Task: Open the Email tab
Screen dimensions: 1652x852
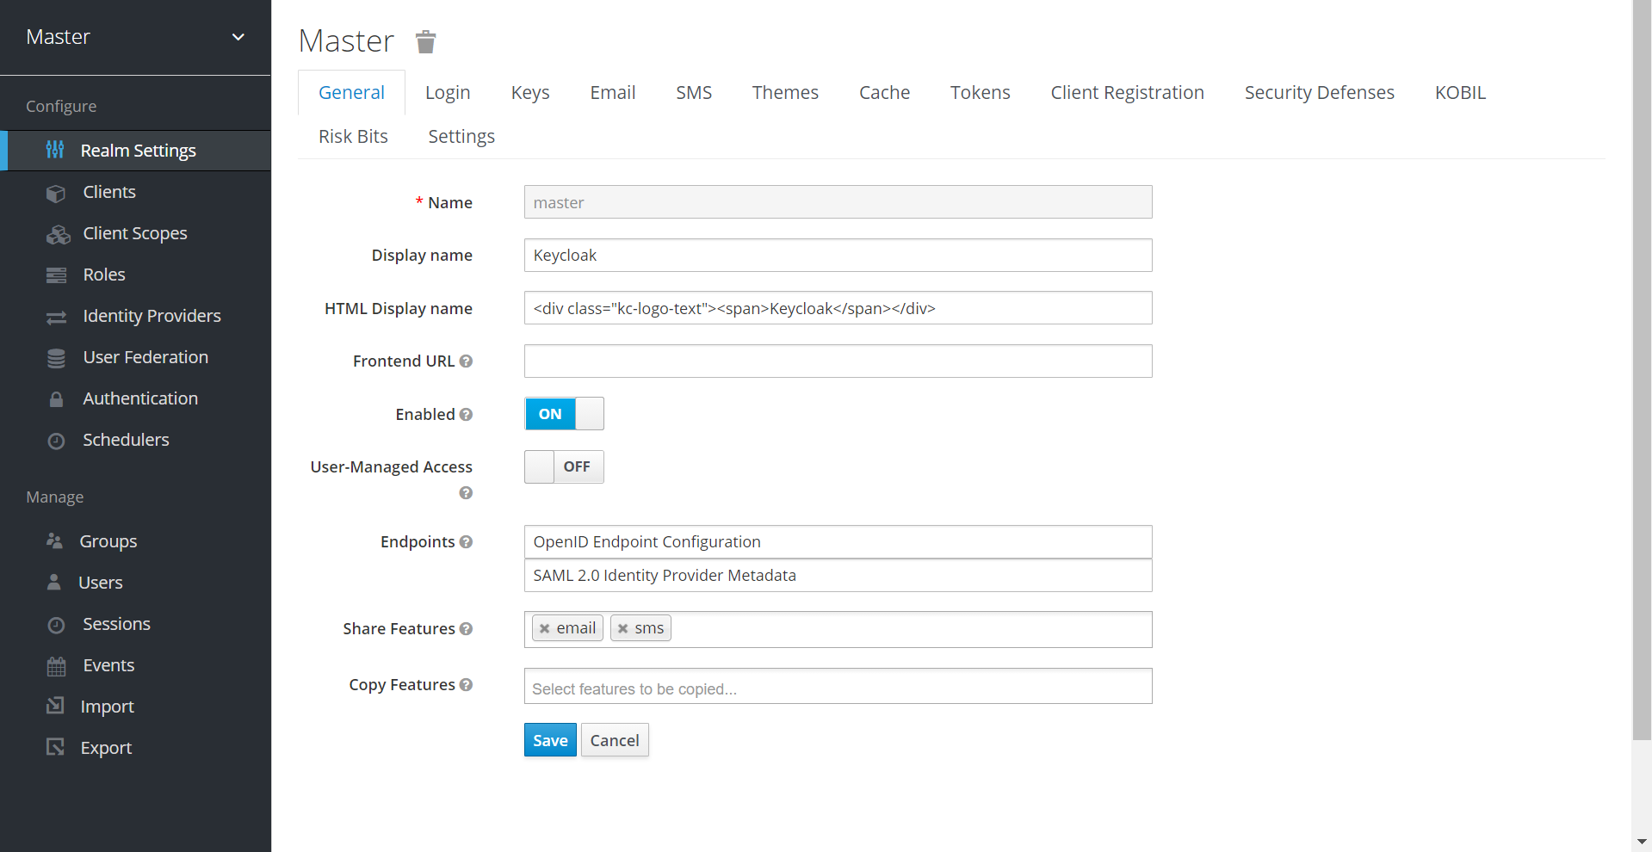Action: [613, 93]
